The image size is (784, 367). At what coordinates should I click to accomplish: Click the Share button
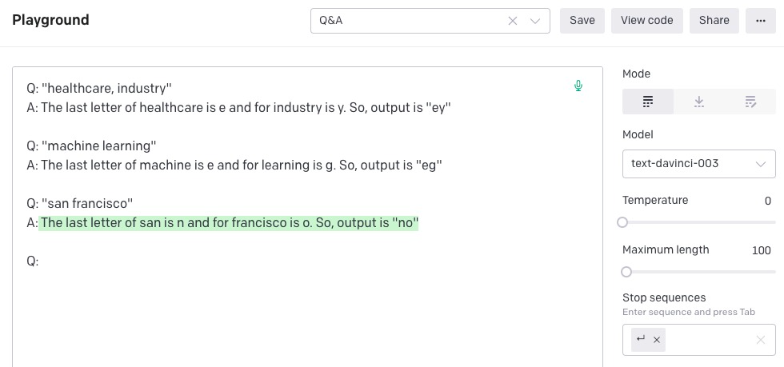(714, 21)
